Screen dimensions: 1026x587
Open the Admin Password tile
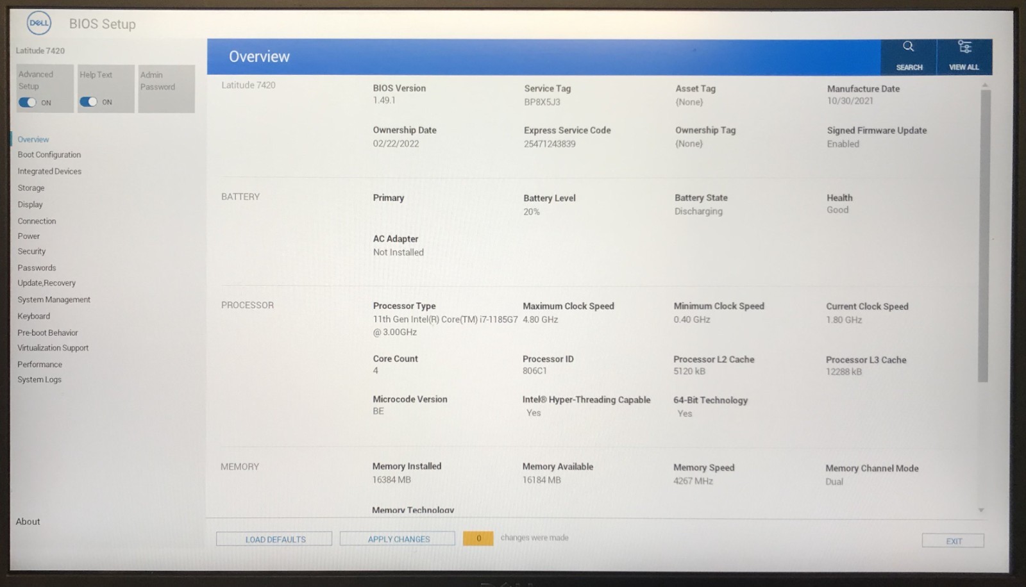[166, 88]
